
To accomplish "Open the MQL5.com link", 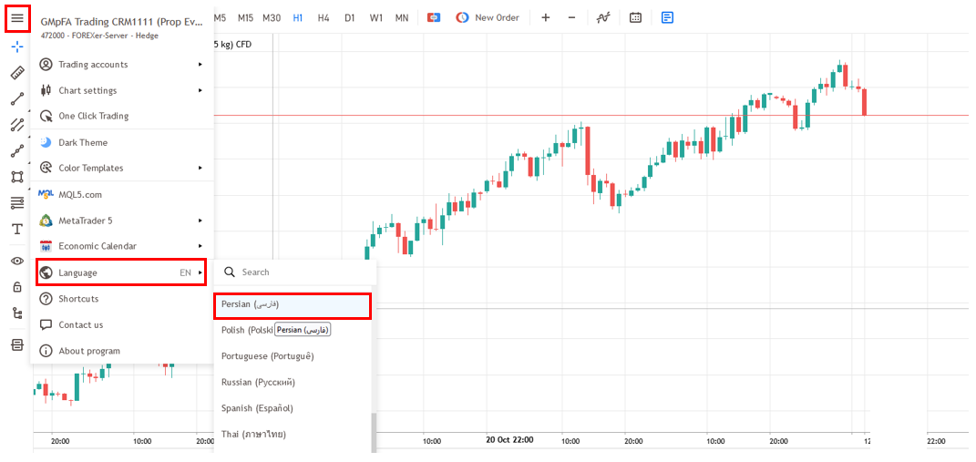I will (x=80, y=194).
